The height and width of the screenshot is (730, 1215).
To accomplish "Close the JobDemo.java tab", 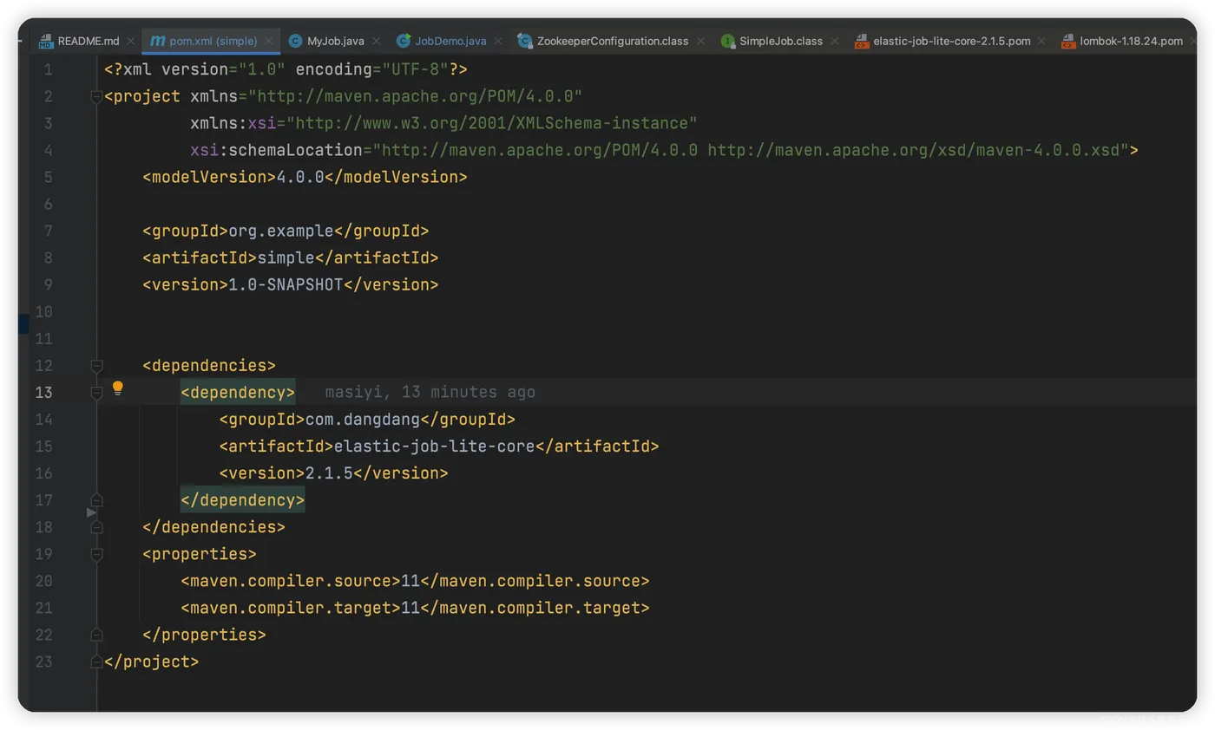I will 499,41.
